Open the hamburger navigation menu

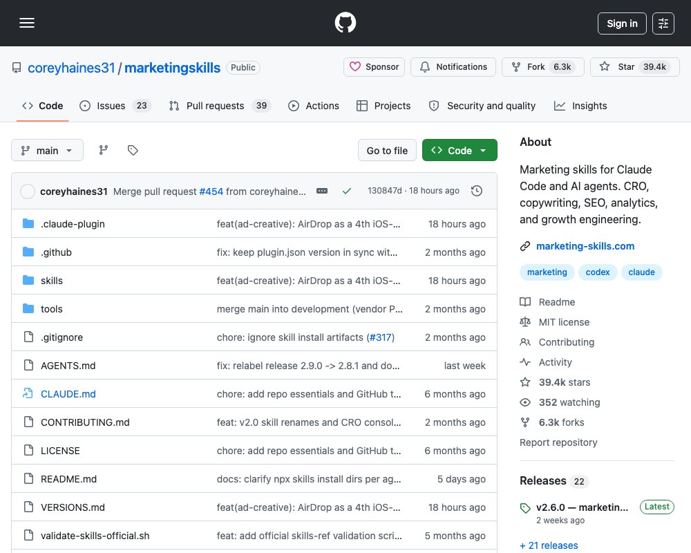27,23
